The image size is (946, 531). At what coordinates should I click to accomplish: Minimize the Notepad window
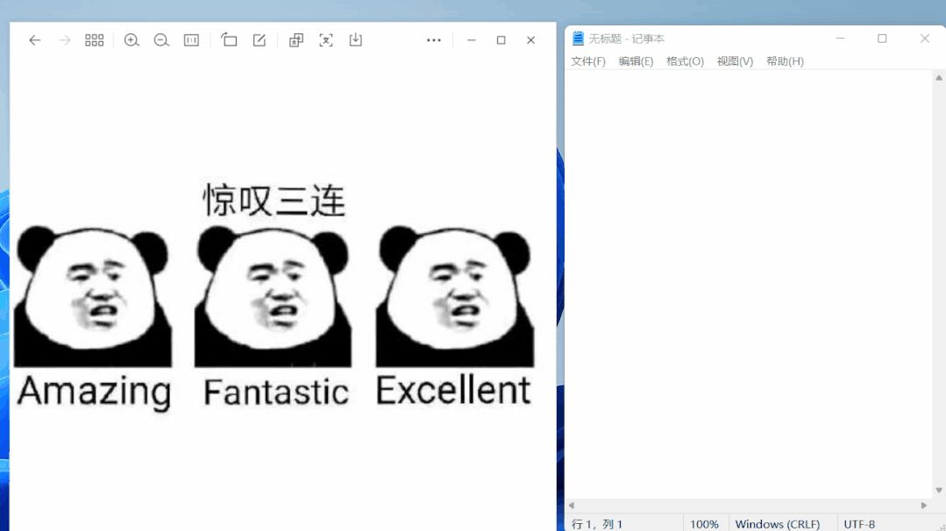(841, 39)
